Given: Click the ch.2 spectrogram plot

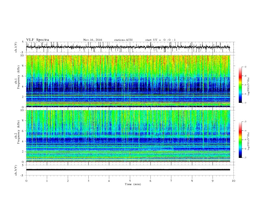Looking at the screenshot, I should [x=128, y=136].
